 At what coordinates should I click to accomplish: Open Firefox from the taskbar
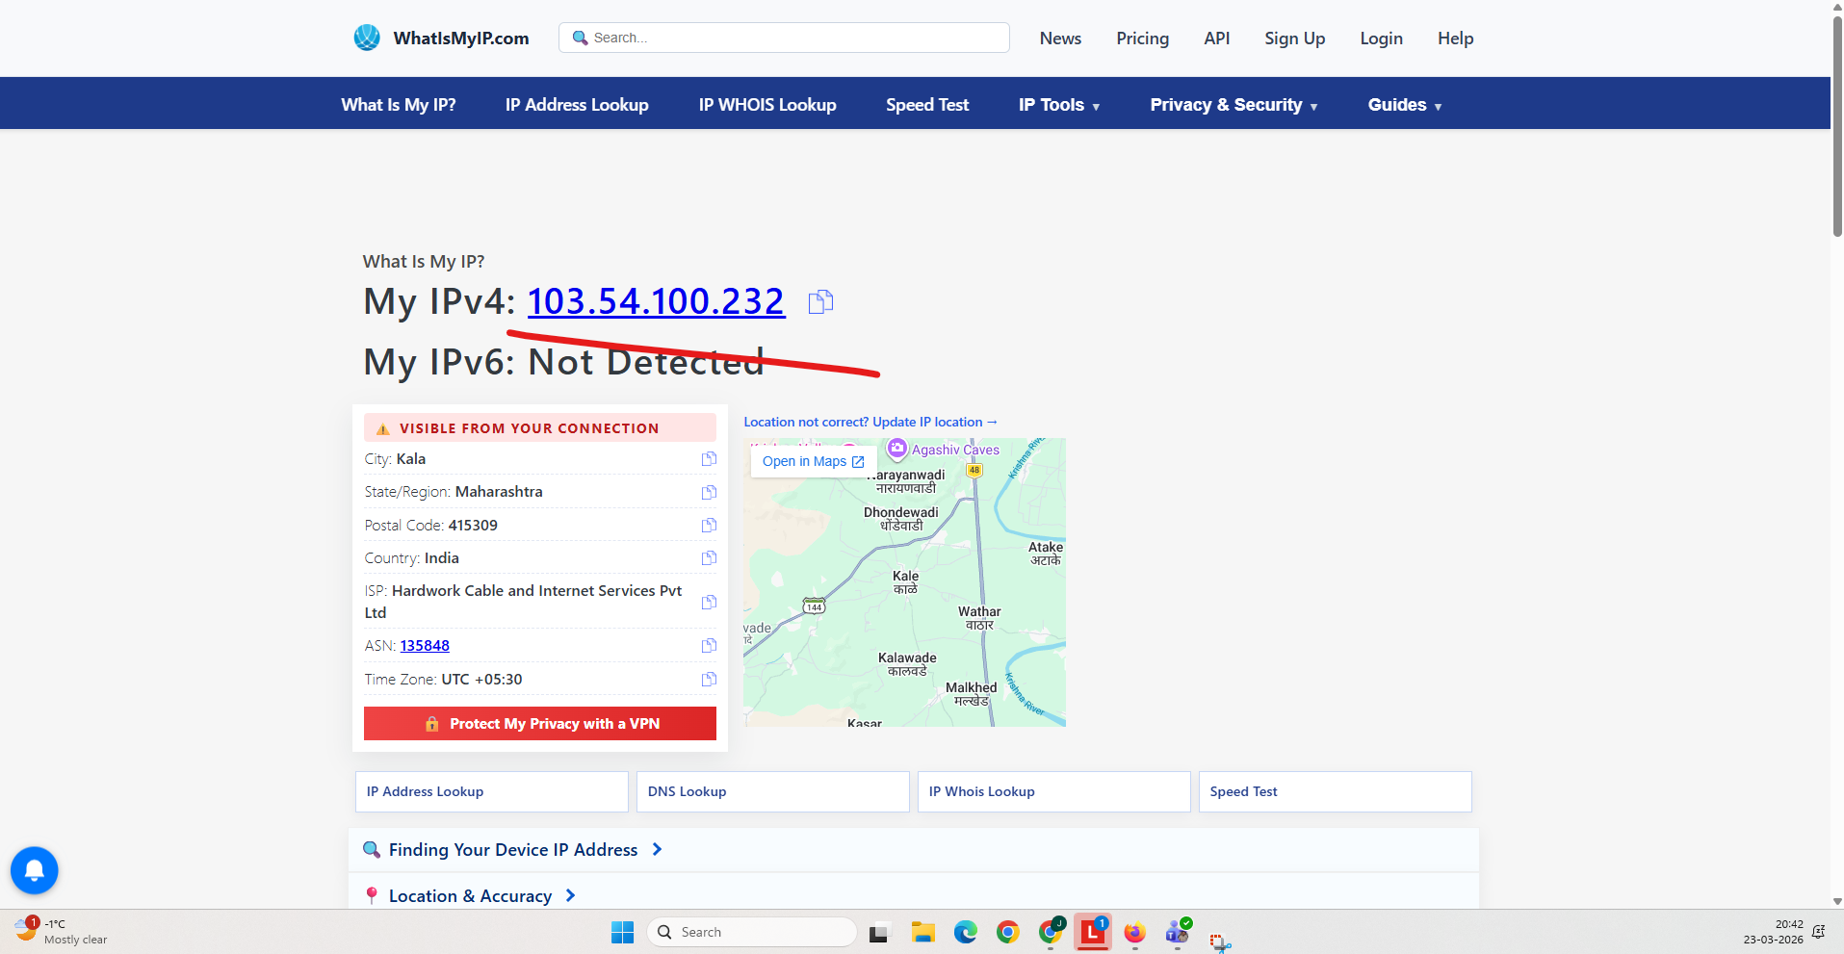1134,932
